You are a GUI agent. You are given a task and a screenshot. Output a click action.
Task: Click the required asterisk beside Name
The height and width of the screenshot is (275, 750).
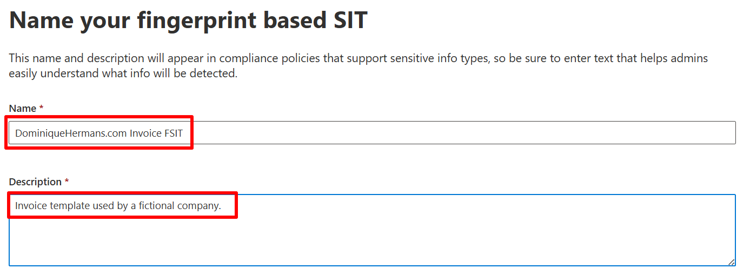click(42, 109)
